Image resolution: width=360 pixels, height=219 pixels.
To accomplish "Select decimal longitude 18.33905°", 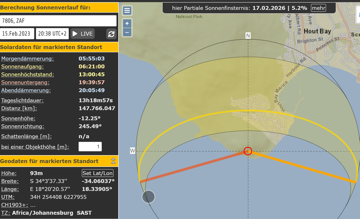I will 97,189.
